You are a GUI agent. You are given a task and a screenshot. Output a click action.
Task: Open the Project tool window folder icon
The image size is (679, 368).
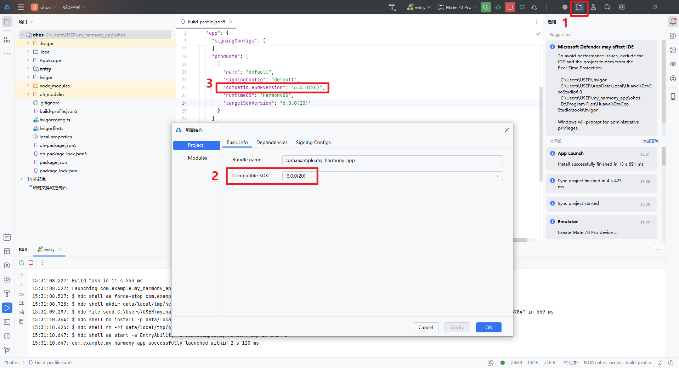click(7, 22)
